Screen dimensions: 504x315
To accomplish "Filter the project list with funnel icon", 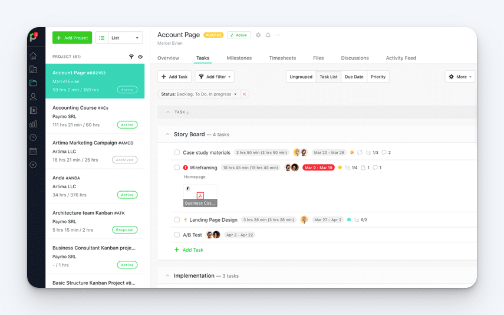I will [x=131, y=57].
